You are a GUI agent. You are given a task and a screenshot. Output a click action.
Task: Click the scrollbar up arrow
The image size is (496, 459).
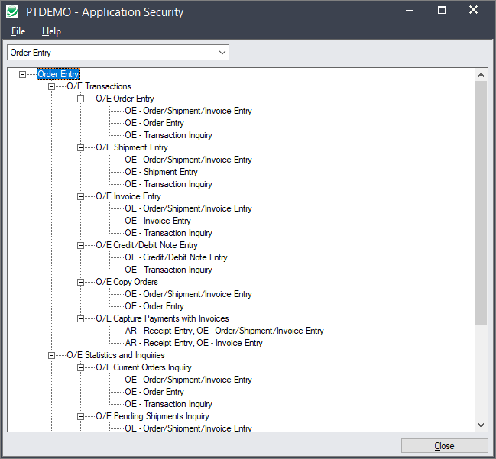click(481, 75)
